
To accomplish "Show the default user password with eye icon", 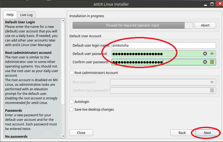I will (212, 54).
